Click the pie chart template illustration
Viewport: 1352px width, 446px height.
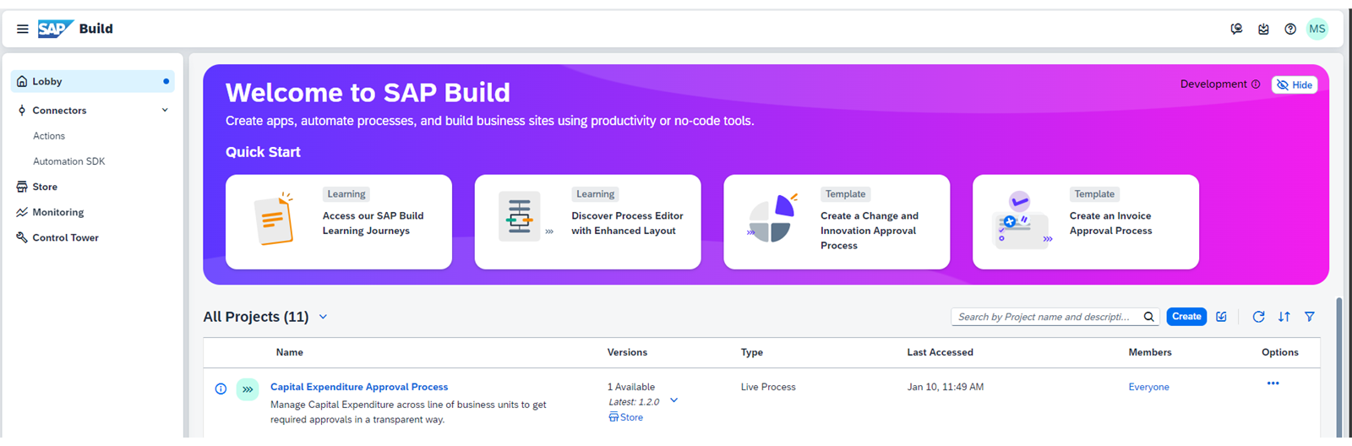tap(772, 220)
